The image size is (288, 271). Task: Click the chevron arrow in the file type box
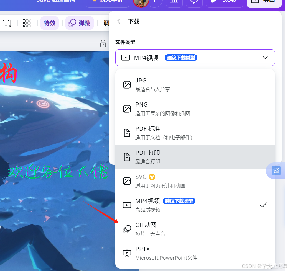265,58
